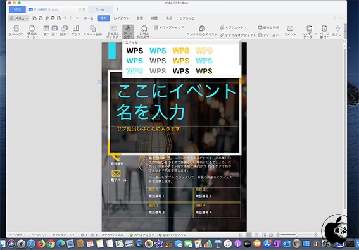Open the レイアウト ribbon tab
This screenshot has height=250, width=359.
point(122,18)
